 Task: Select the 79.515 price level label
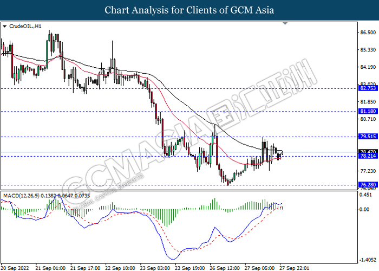point(368,137)
